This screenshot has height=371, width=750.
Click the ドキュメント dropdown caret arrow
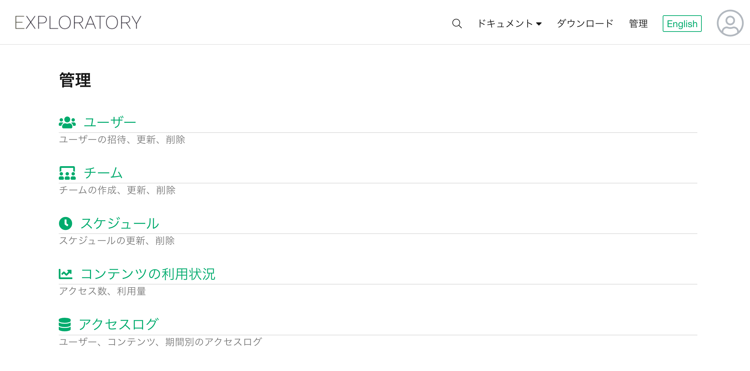pyautogui.click(x=539, y=24)
